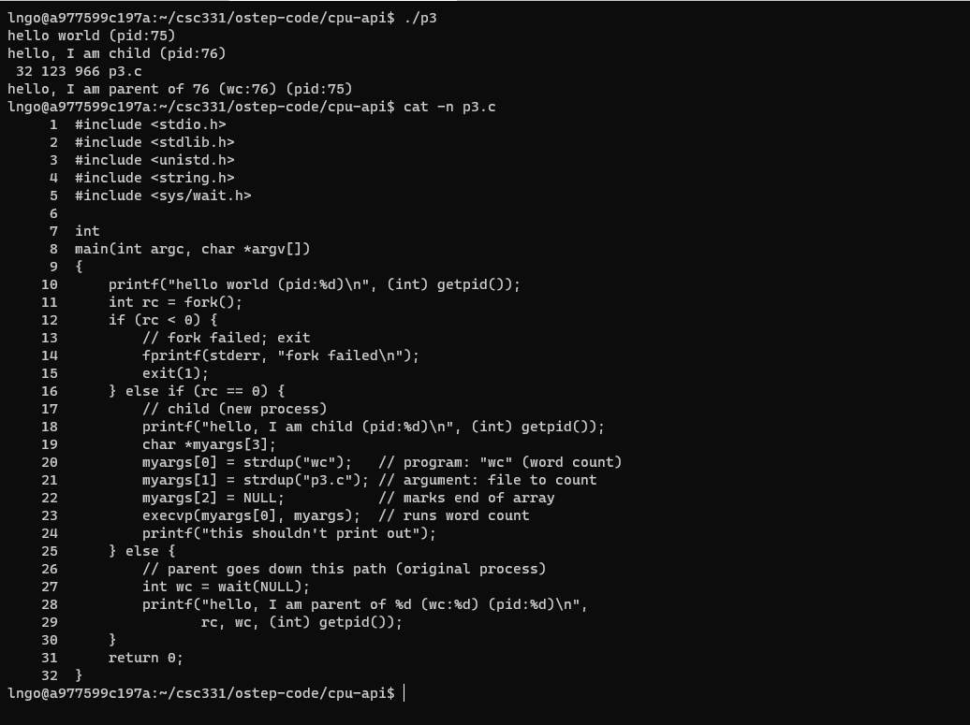Click char *myargs[3] declaration

point(209,444)
